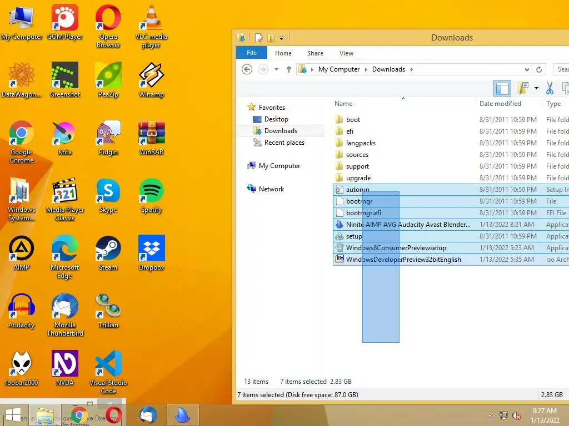The image size is (569, 426).
Task: Launch Opera Browser from the desktop
Action: point(108,27)
